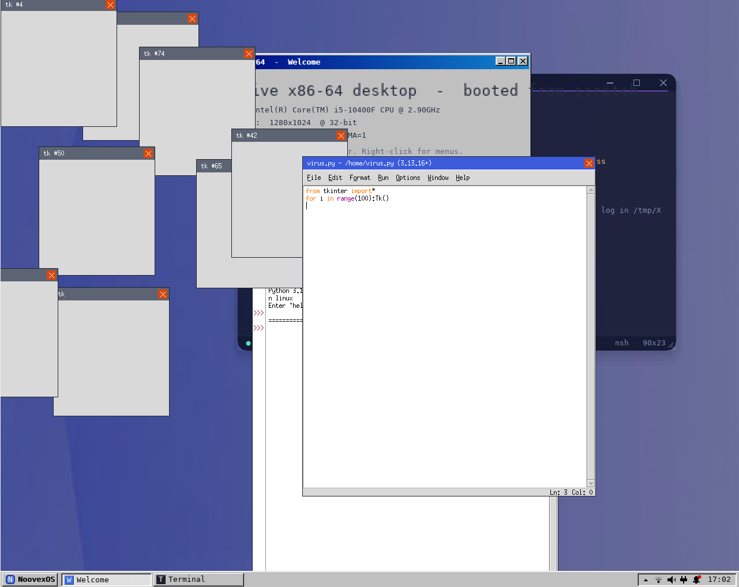Click '90x23' size in terminal status
739x587 pixels.
654,343
